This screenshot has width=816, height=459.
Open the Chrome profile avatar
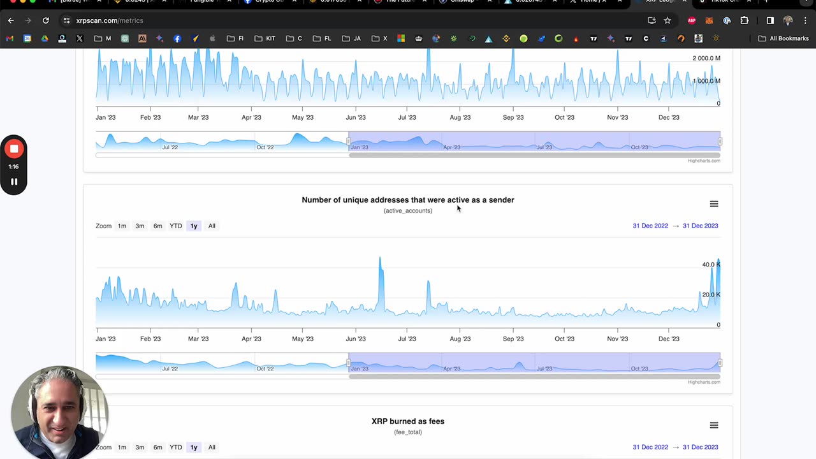pyautogui.click(x=788, y=20)
